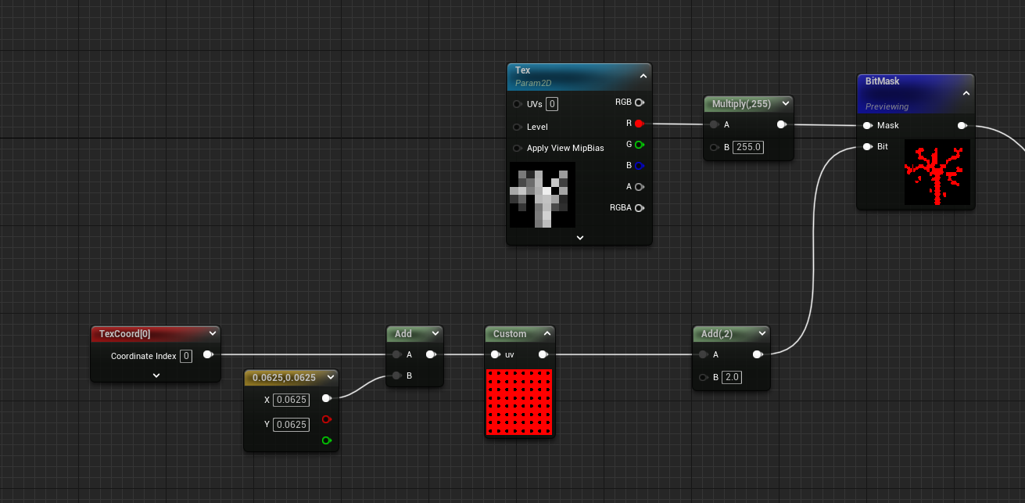Image resolution: width=1025 pixels, height=503 pixels.
Task: Click the green output pin of constant node
Action: [x=326, y=440]
